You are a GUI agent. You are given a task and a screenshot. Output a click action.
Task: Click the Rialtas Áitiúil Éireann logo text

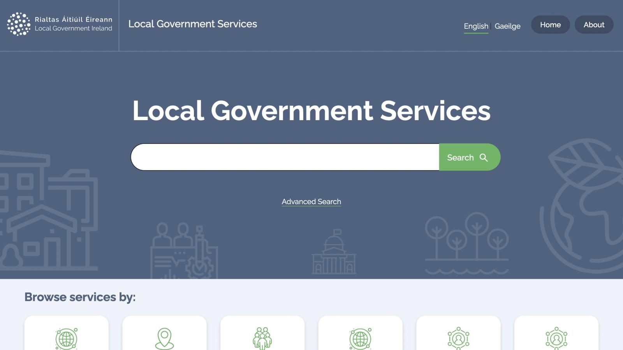[x=73, y=19]
